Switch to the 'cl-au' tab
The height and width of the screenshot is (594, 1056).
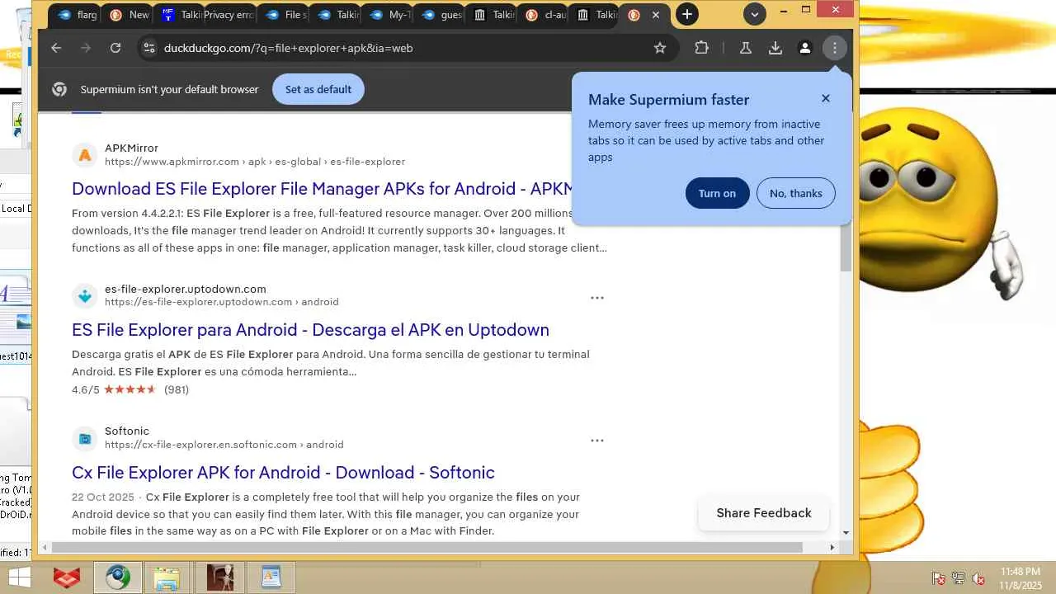pos(544,15)
